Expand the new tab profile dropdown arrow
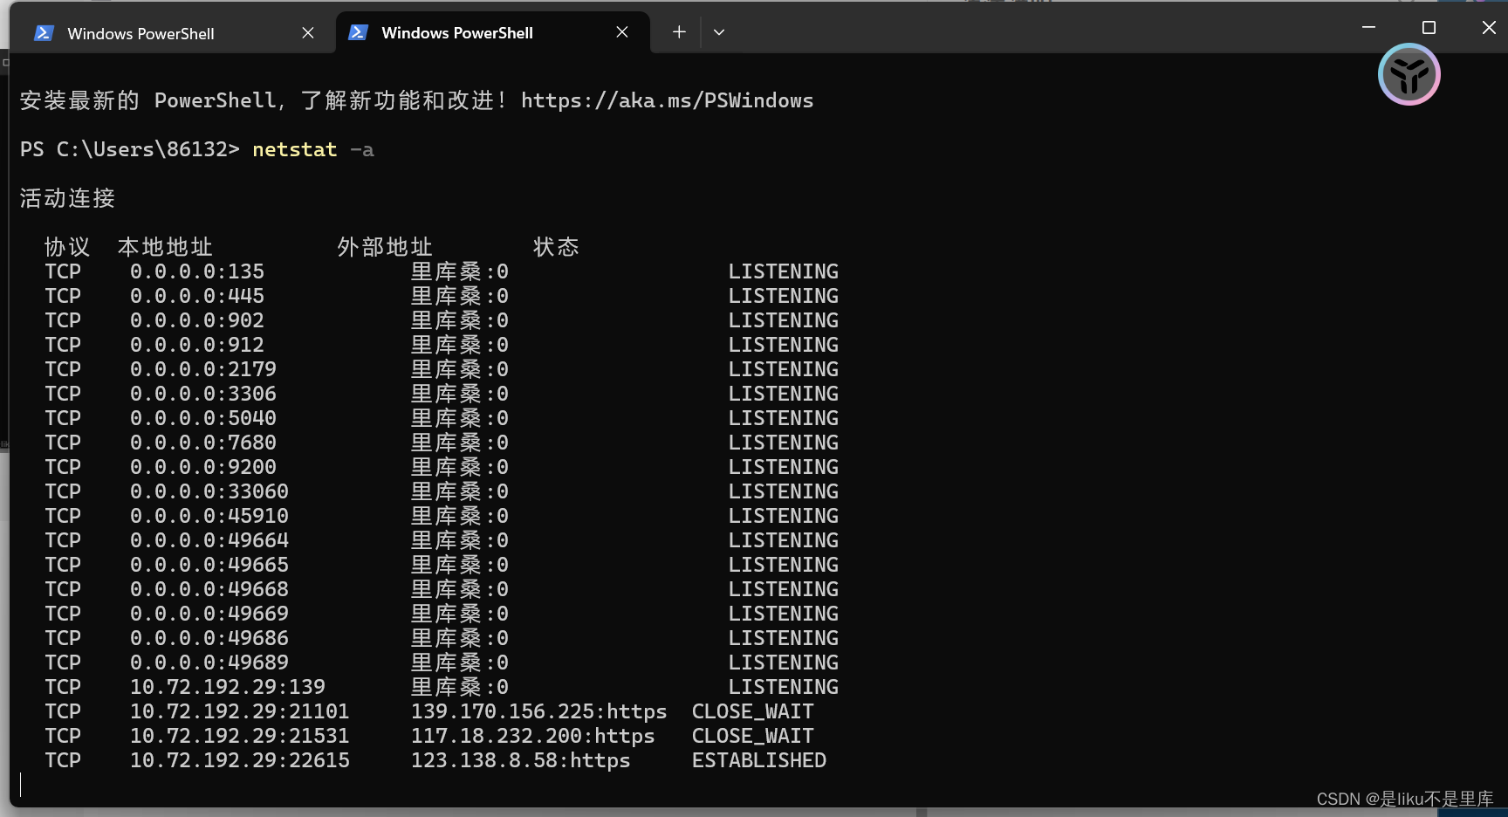 pyautogui.click(x=719, y=32)
